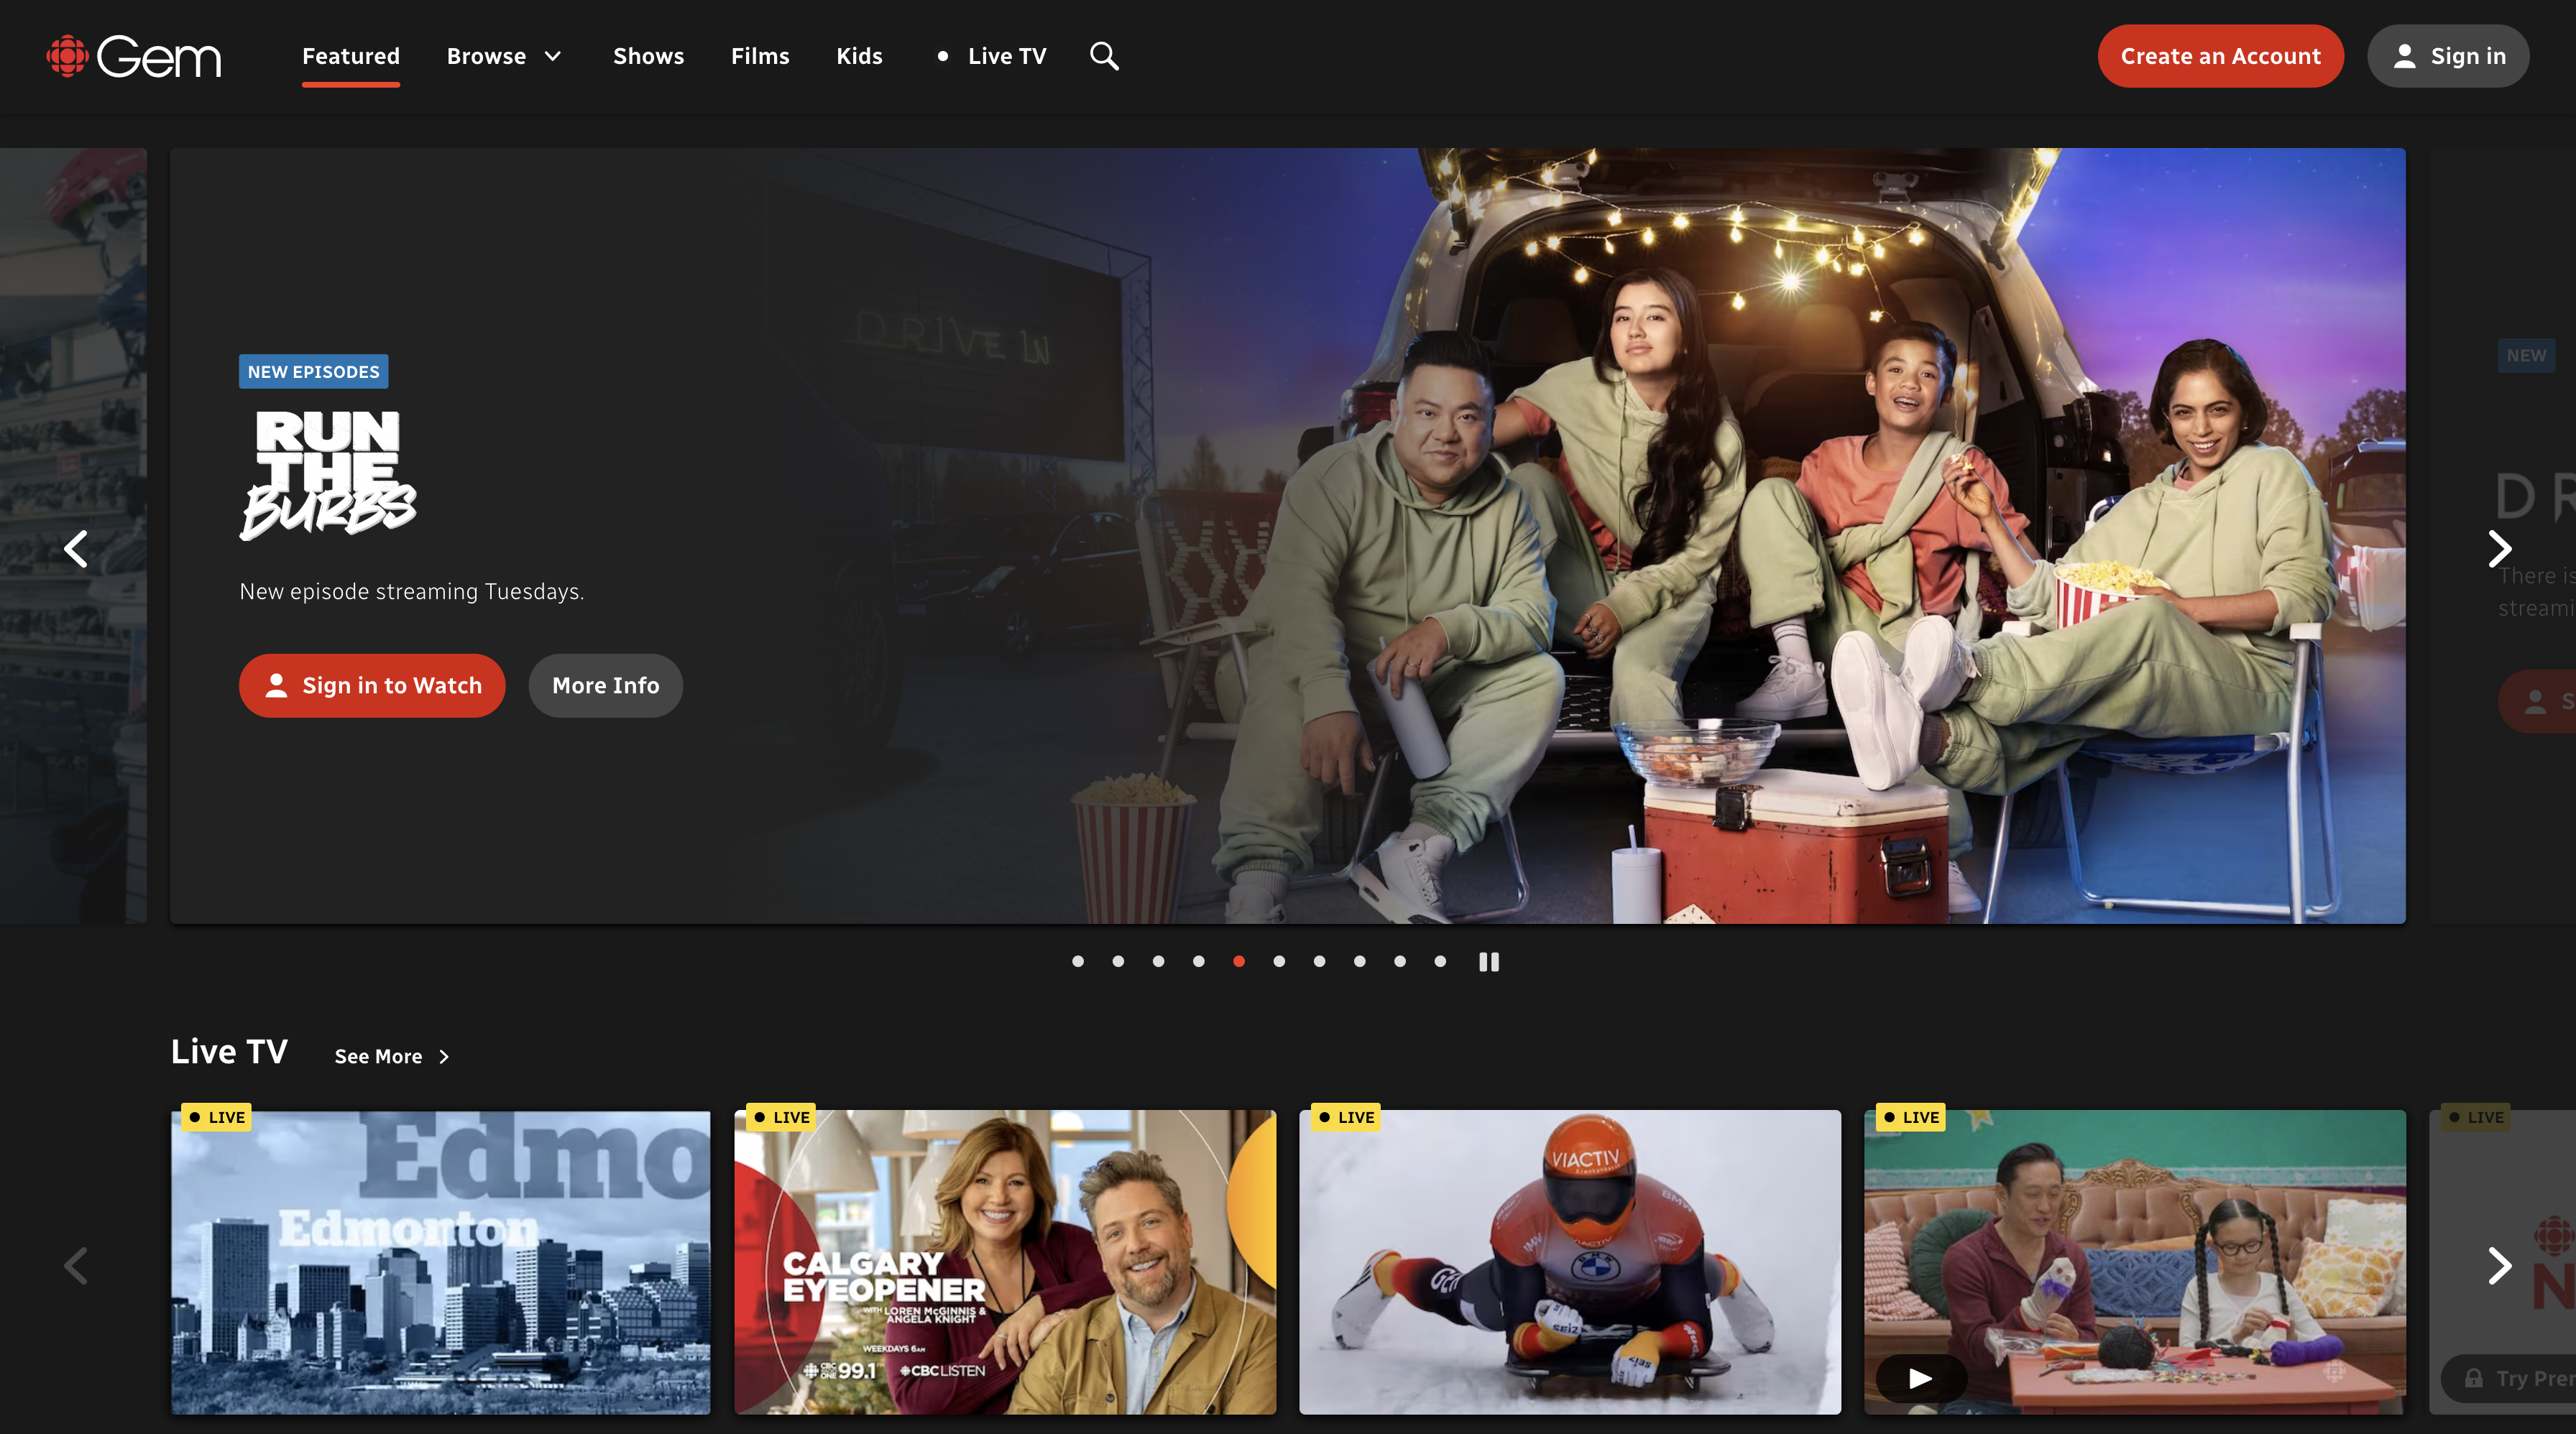The height and width of the screenshot is (1434, 2576).
Task: Click the Run the Burbs hero image
Action: pos(1288,536)
